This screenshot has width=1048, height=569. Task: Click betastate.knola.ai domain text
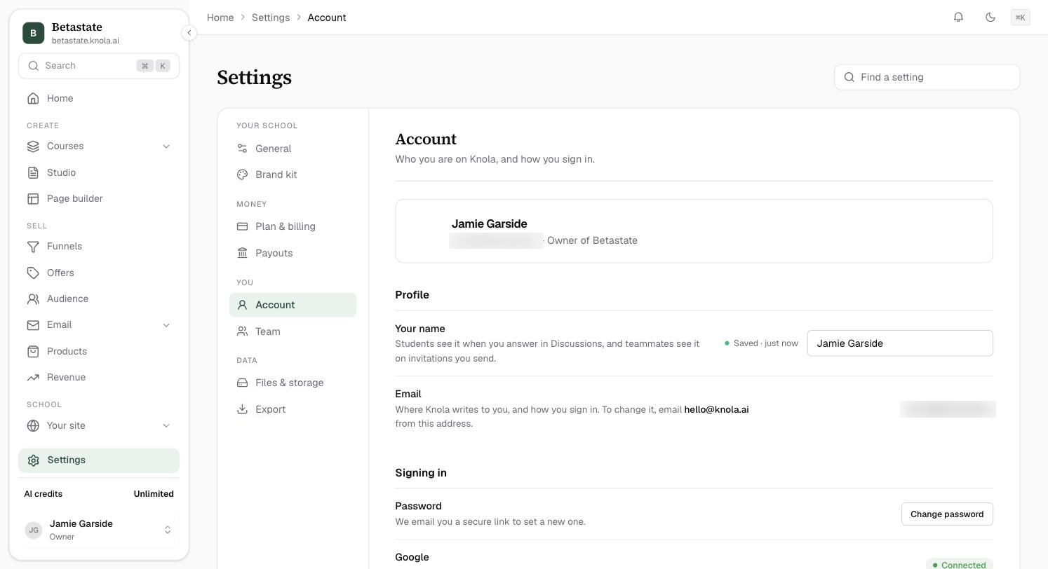coord(86,41)
